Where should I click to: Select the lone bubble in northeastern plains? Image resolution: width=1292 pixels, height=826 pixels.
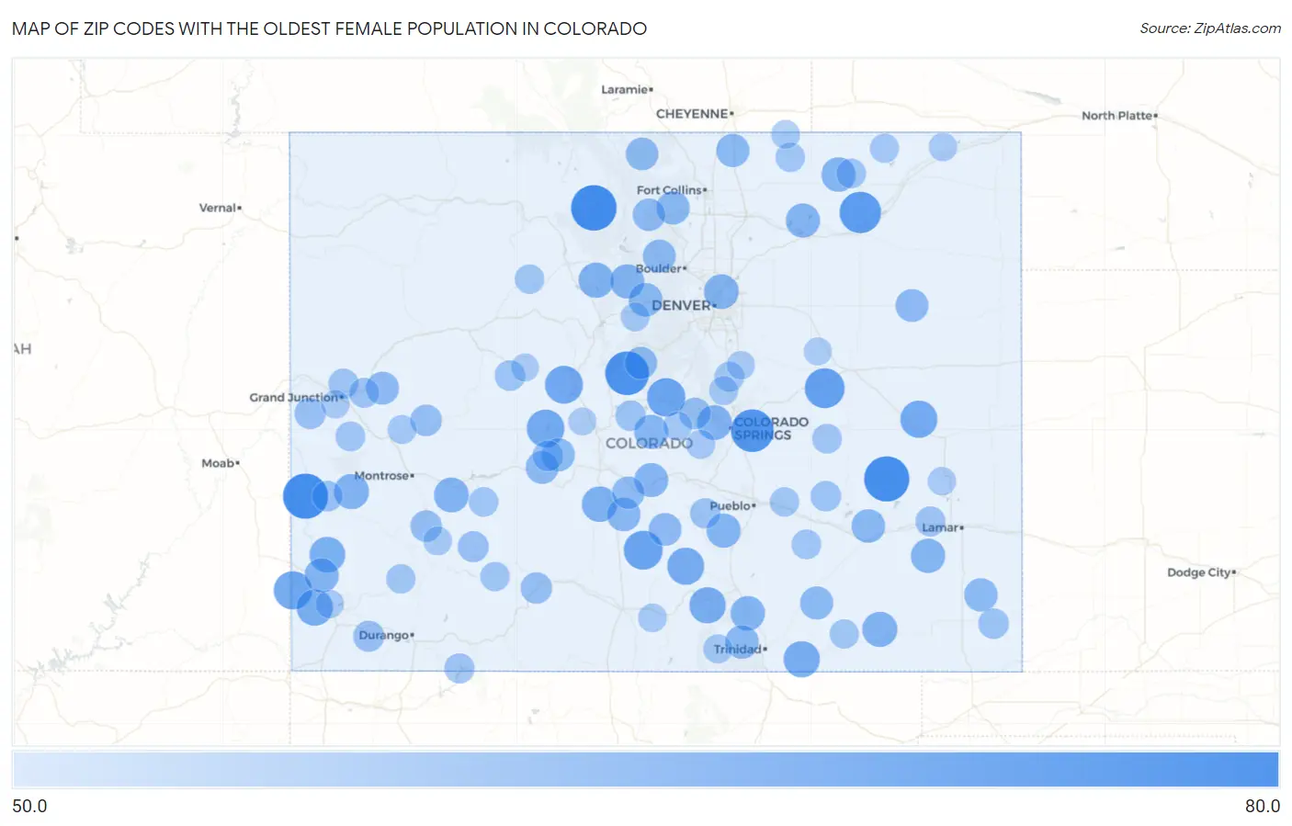(912, 305)
